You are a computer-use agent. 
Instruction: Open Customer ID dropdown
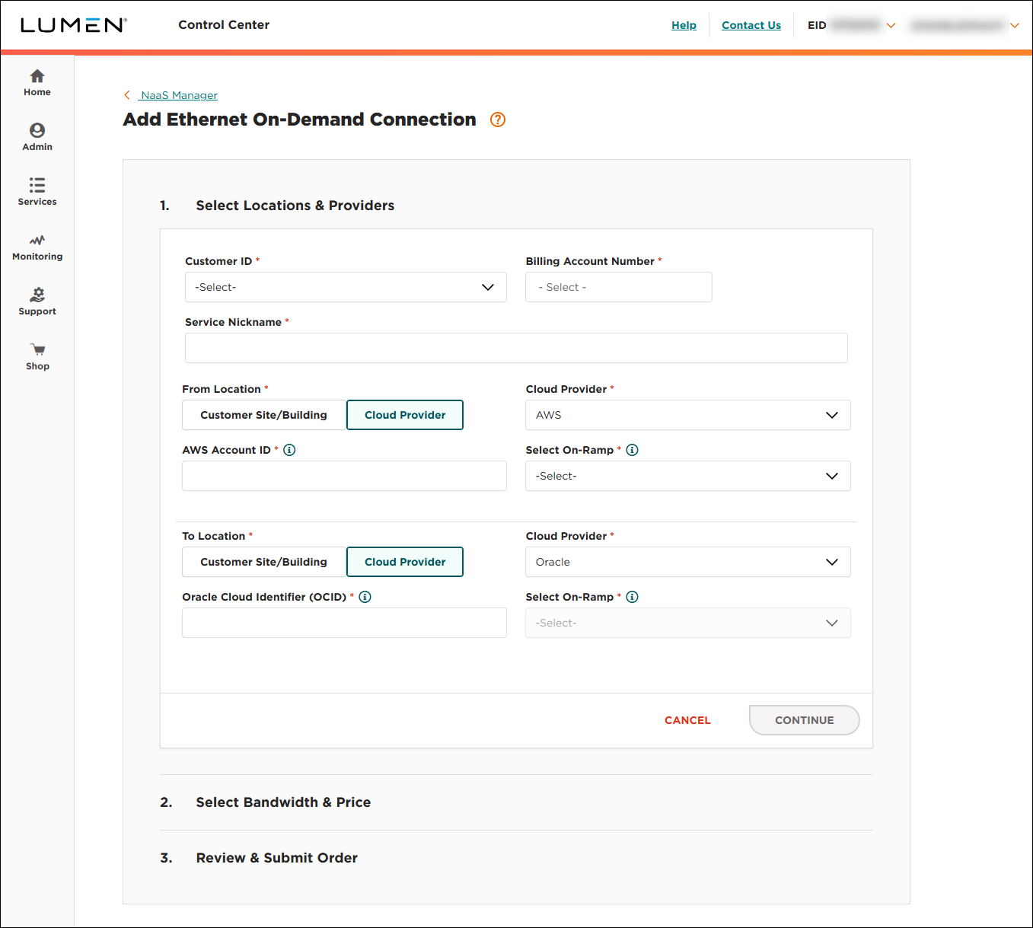(346, 287)
